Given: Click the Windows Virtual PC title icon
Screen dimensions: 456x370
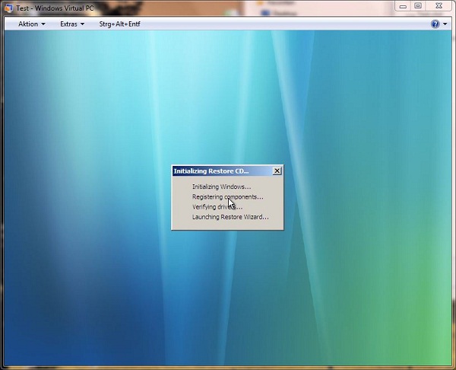Looking at the screenshot, I should [8, 8].
